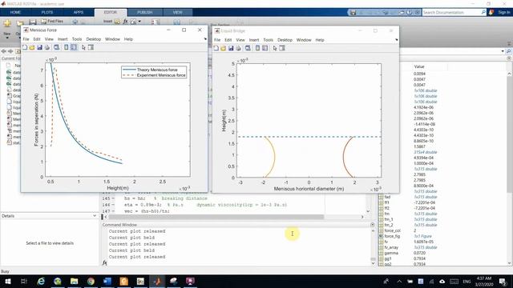This screenshot has height=288, width=513.
Task: Click the search magnifier in documentation box
Action: click(483, 13)
